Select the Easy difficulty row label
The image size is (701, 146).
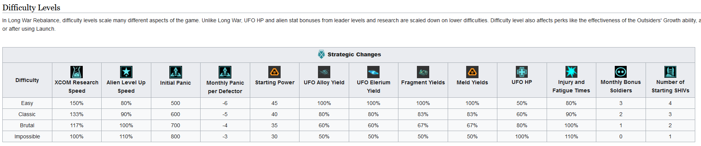pyautogui.click(x=27, y=103)
